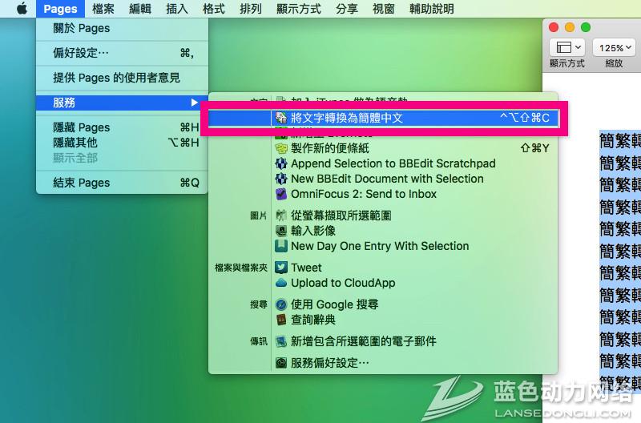This screenshot has height=423, width=641.
Task: Click the dictionary icon next to 查詢辭典
Action: pyautogui.click(x=281, y=320)
